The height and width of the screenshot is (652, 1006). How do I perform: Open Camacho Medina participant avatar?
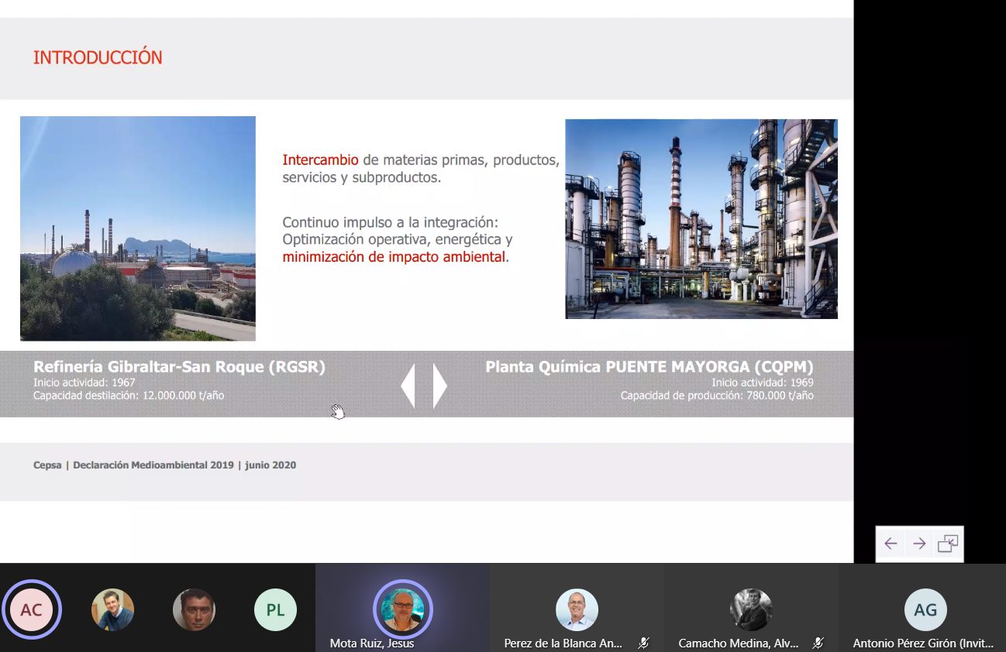click(x=751, y=609)
